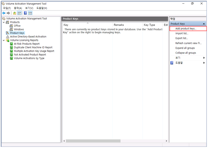Viewport: 208px width, 148px height.
Task: Click Import list action
Action: 182,33
